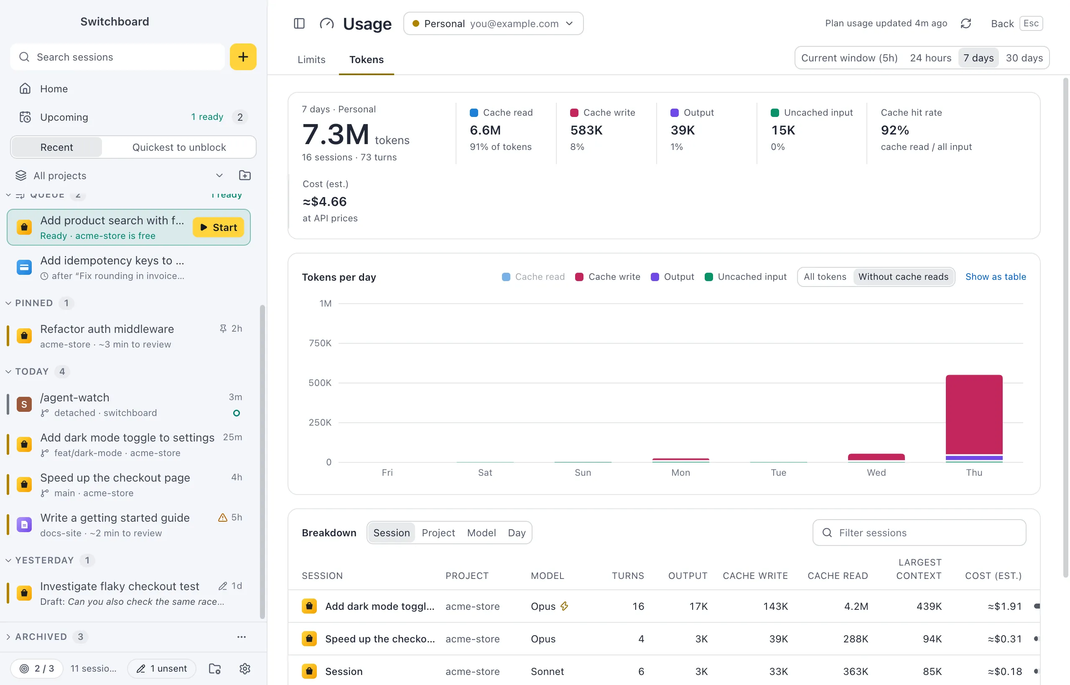Open the Personal account dropdown
This screenshot has width=1070, height=685.
[493, 23]
